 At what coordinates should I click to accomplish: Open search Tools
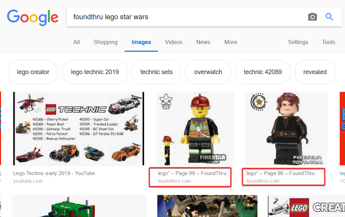329,42
